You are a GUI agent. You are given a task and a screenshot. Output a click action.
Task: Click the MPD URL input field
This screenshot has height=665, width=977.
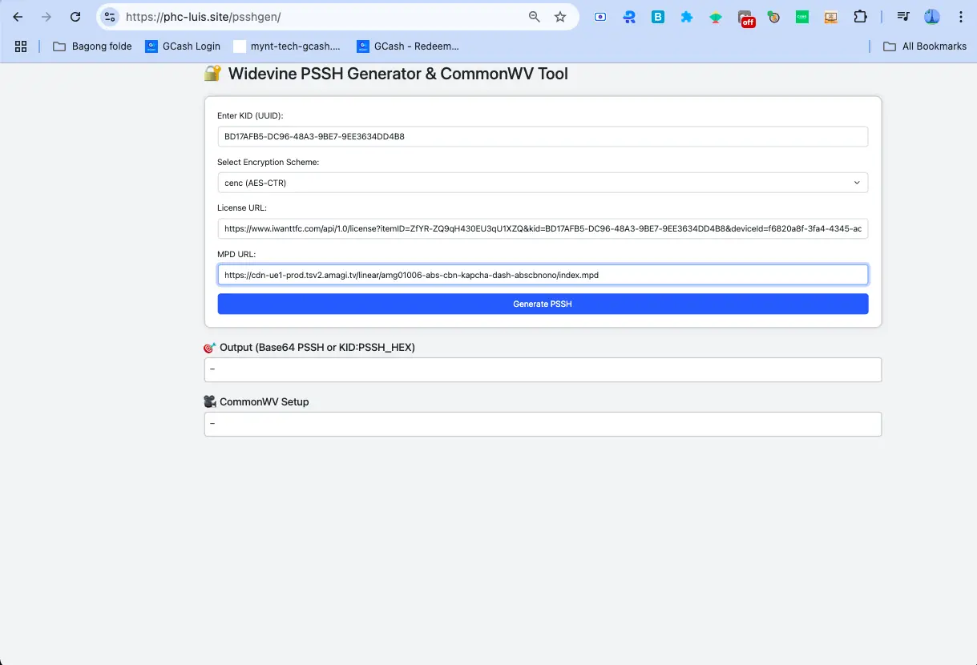pos(543,275)
